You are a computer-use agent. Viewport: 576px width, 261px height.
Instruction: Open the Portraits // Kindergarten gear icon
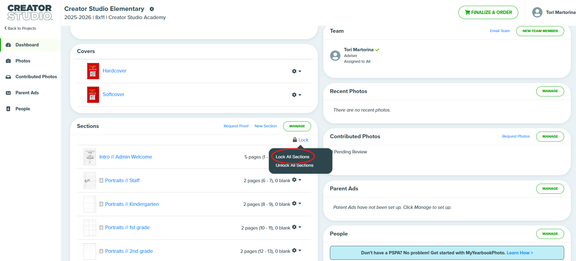[294, 203]
